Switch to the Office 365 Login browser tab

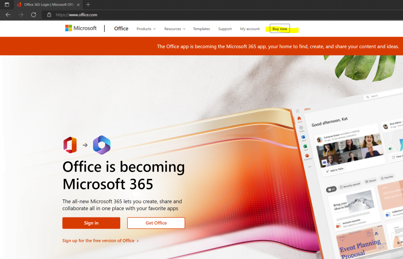(x=47, y=4)
